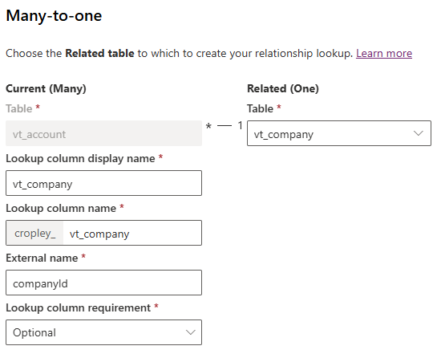Click the Lookup column name label
The image size is (437, 350).
(61, 208)
